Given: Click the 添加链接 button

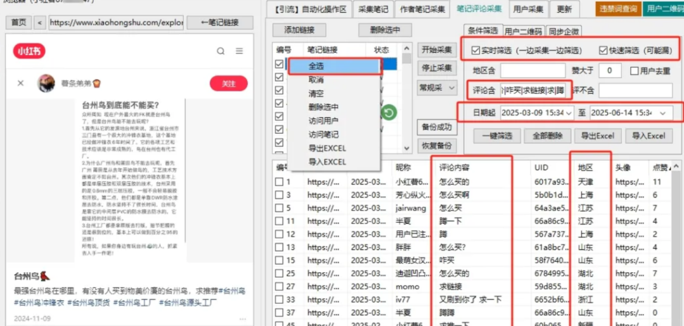Looking at the screenshot, I should point(299,30).
